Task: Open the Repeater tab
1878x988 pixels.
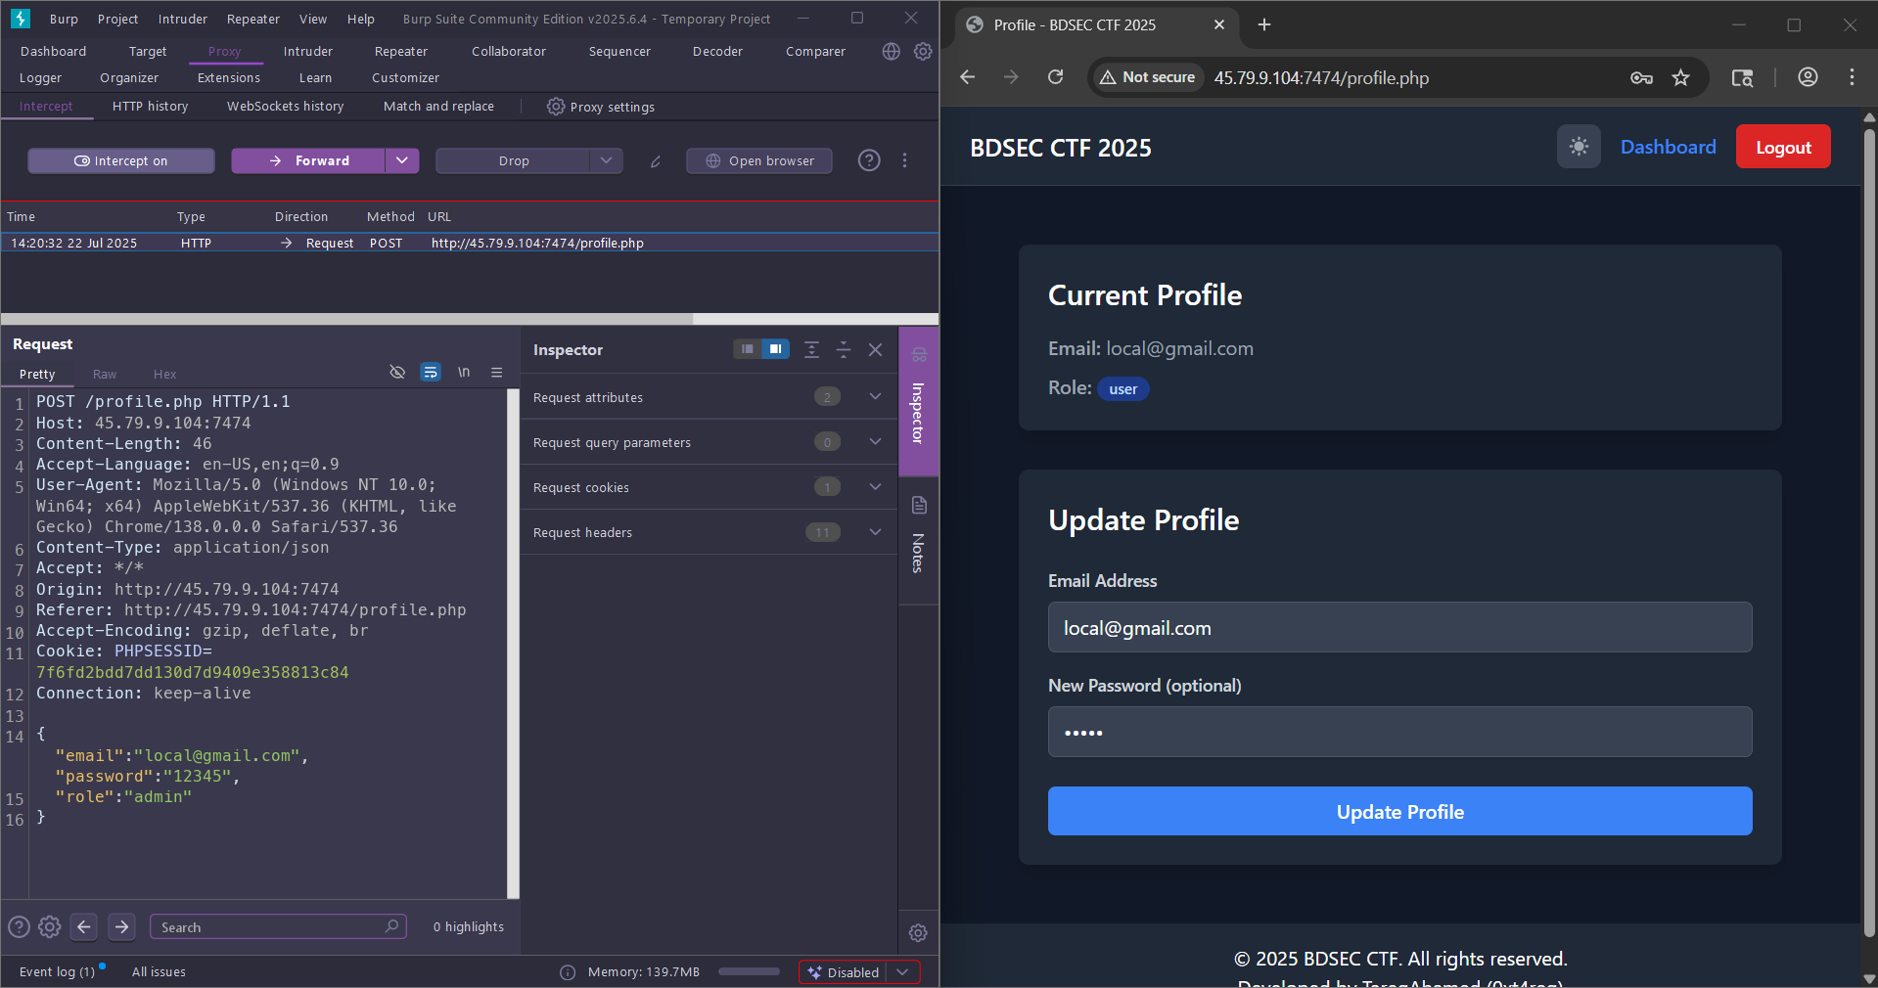Action: (x=401, y=51)
